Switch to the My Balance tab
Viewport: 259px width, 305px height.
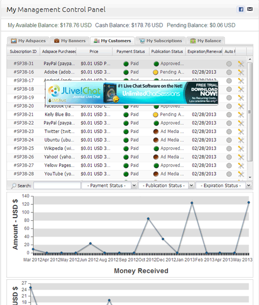(206, 41)
